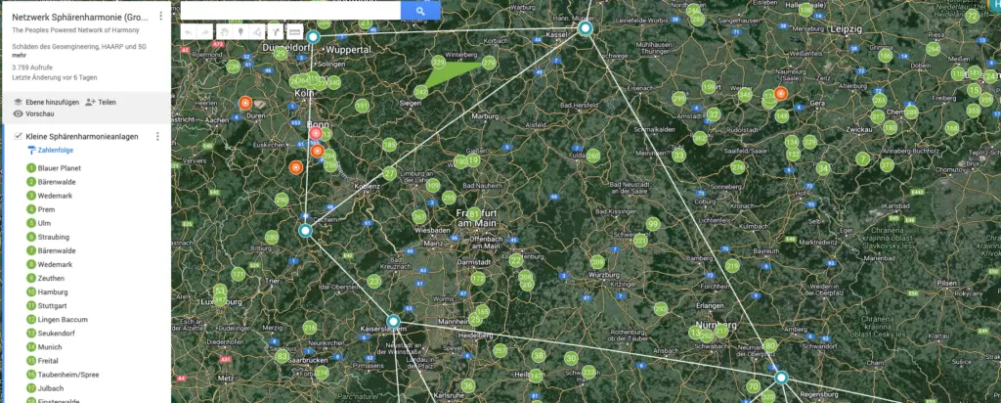Screen dimensions: 1001x403
Task: Click green marker 219 near Bamberg
Action: (732, 266)
